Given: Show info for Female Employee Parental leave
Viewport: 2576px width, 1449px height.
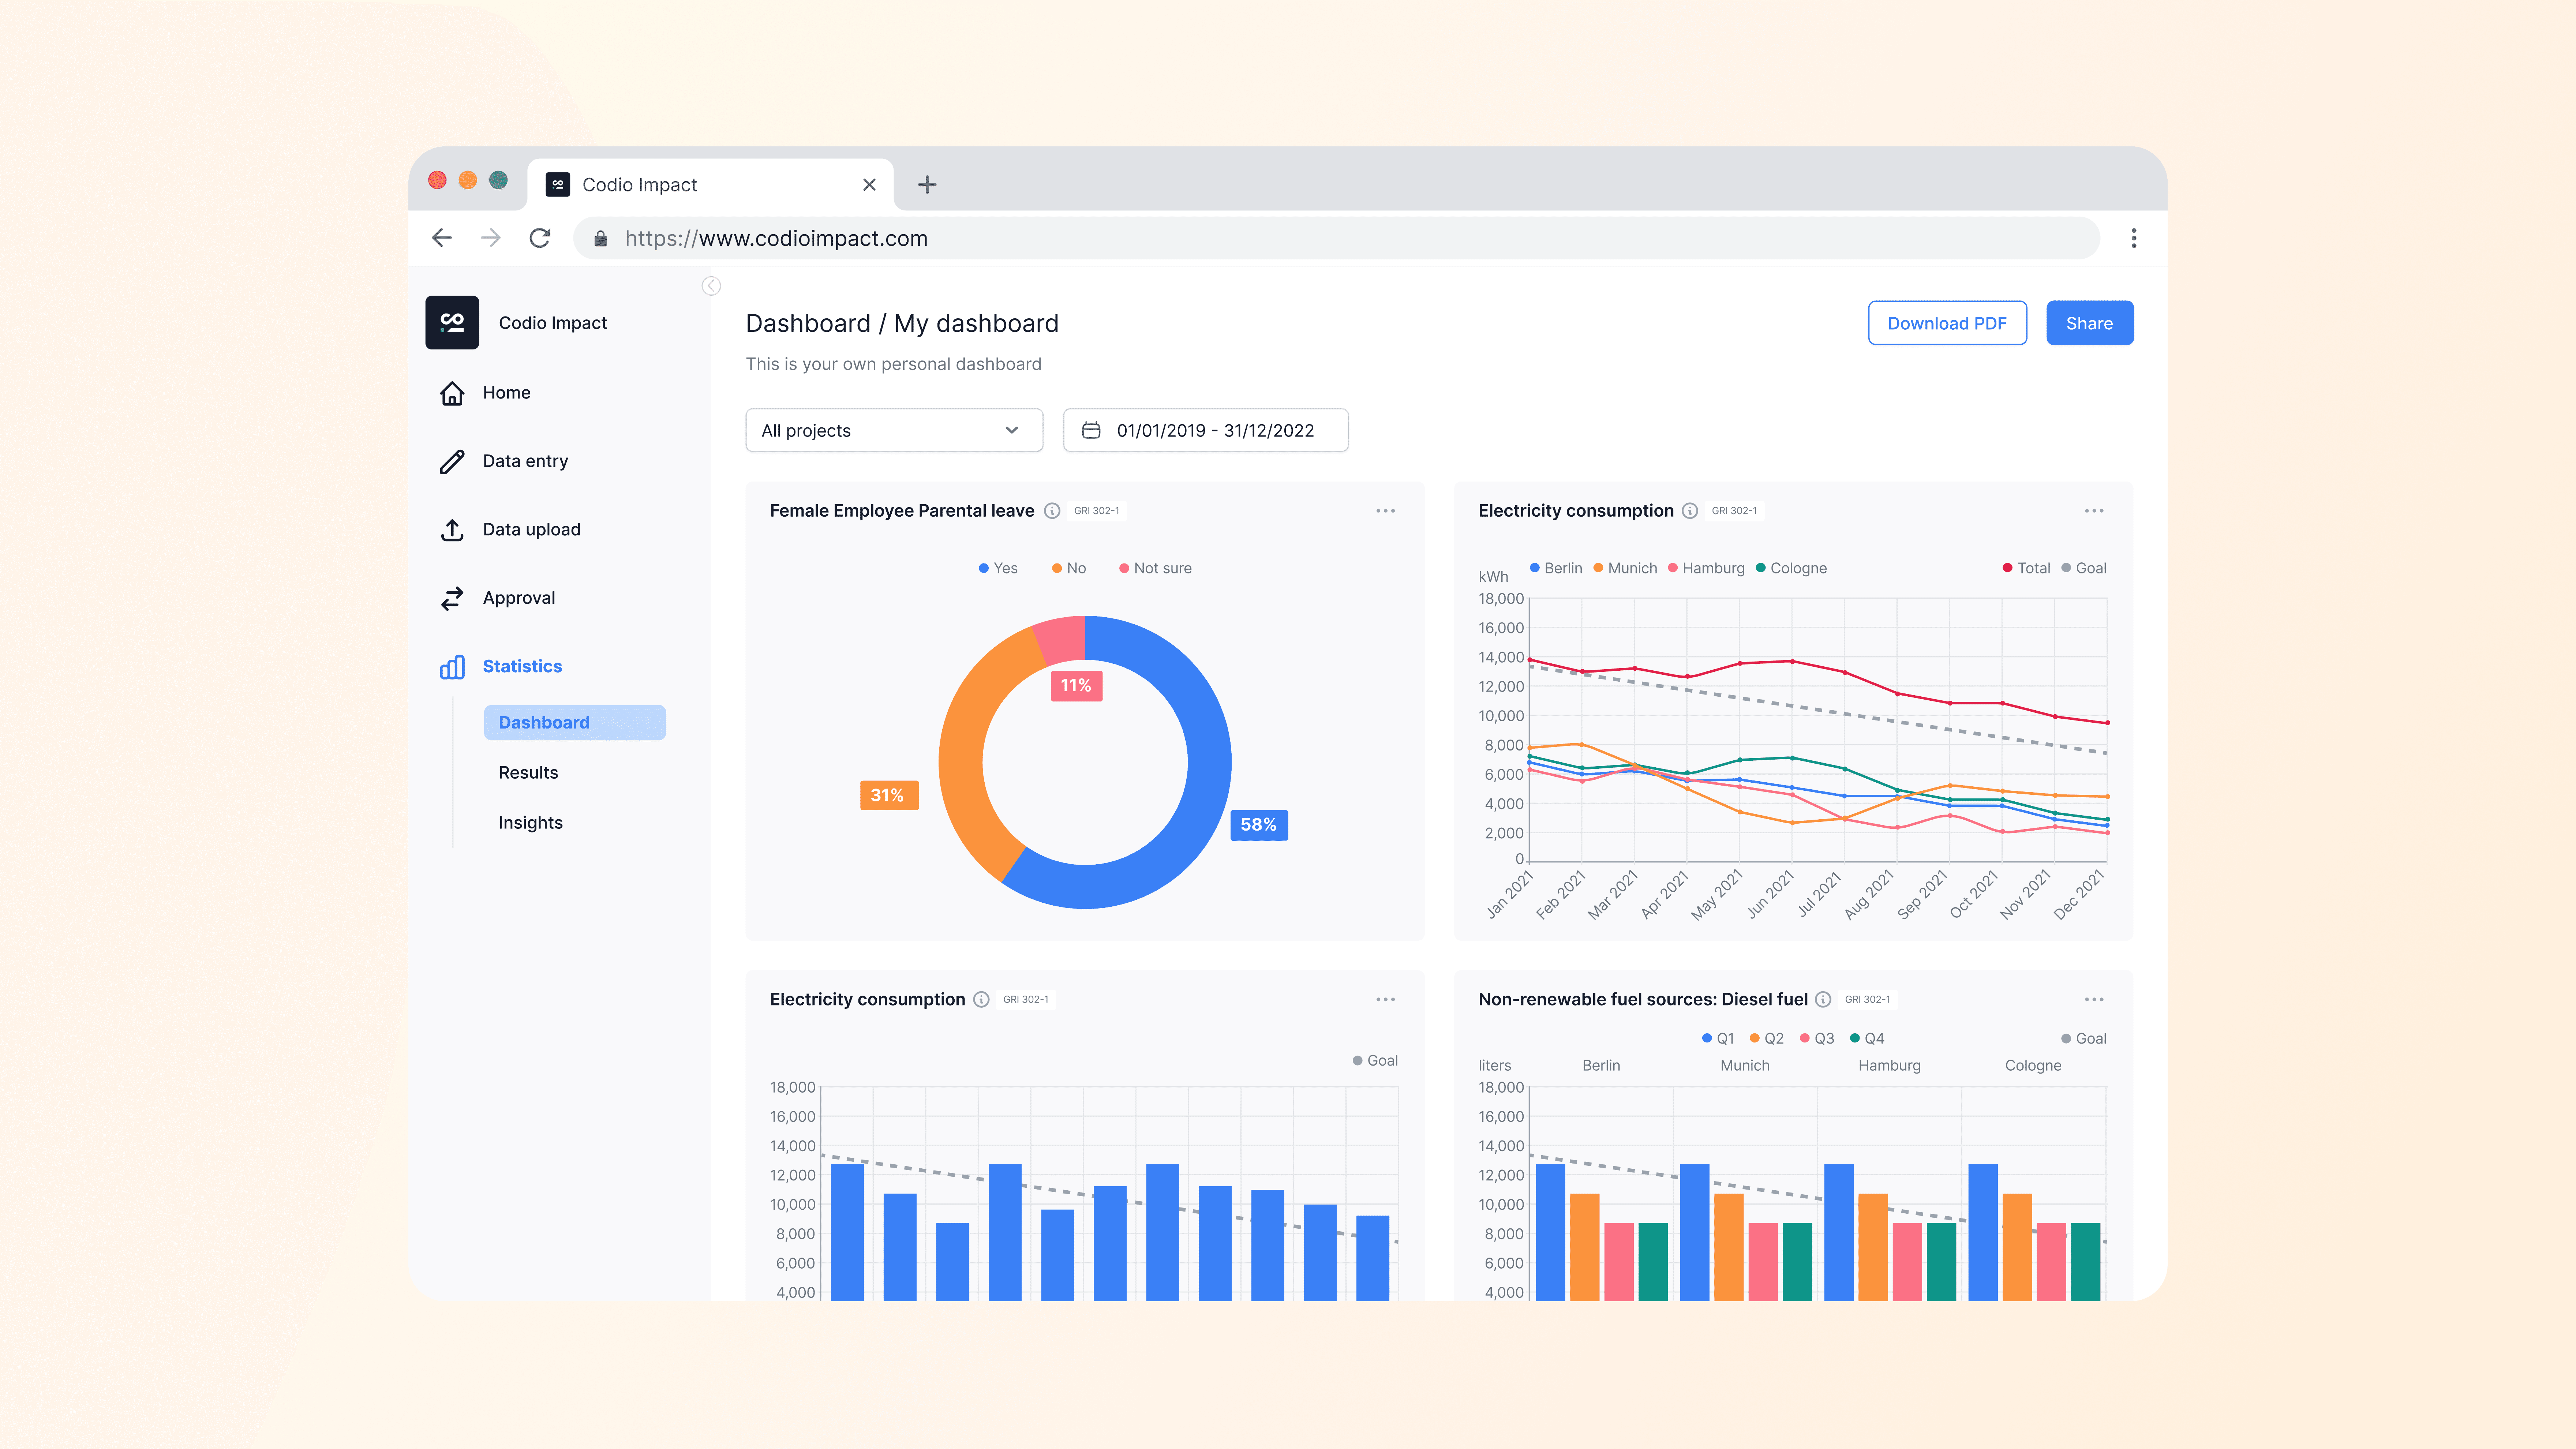Looking at the screenshot, I should tap(1052, 511).
